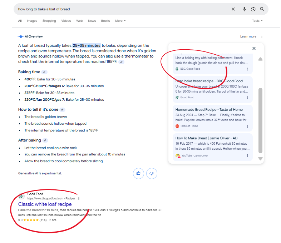Open three-dot menu beside bbcgoodfood.com URL
281x243 pixels.
79,198
